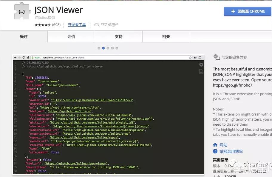This screenshot has height=177, width=272.
Task: Select the fifth carousel dot
Action: (117, 48)
